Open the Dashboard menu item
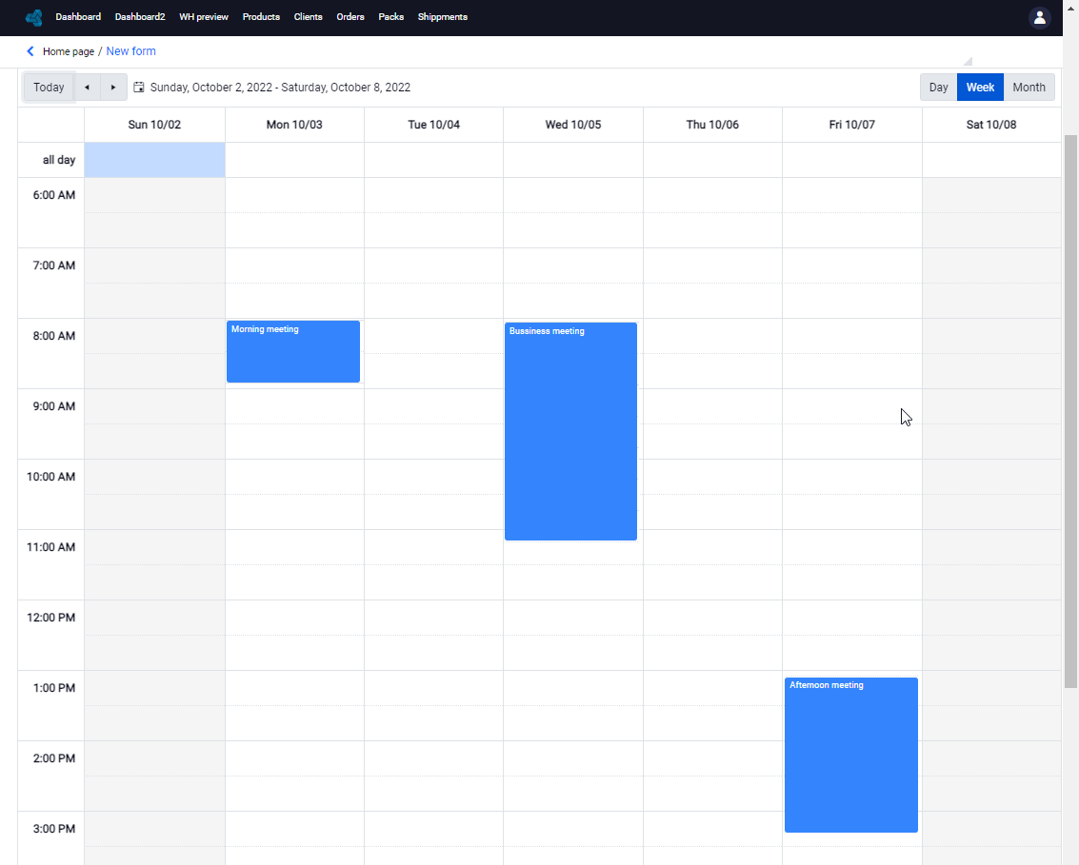This screenshot has height=865, width=1079. tap(78, 17)
